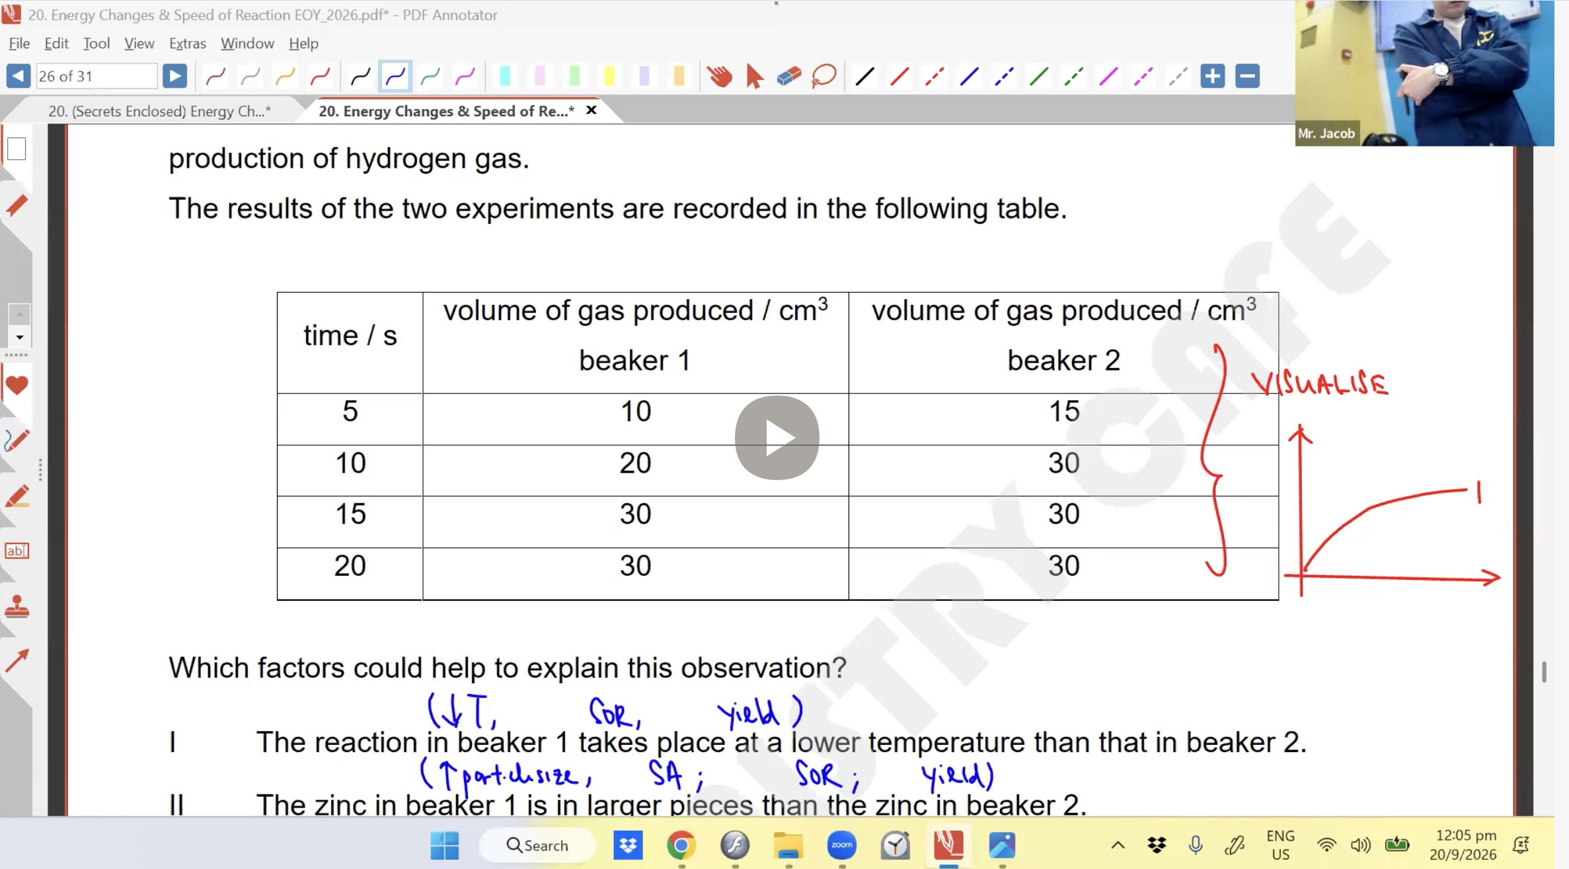
Task: Choose the solid red line tool
Action: [899, 77]
